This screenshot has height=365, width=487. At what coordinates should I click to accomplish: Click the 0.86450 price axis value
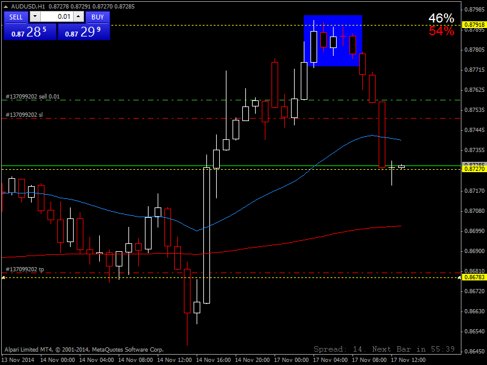[474, 352]
